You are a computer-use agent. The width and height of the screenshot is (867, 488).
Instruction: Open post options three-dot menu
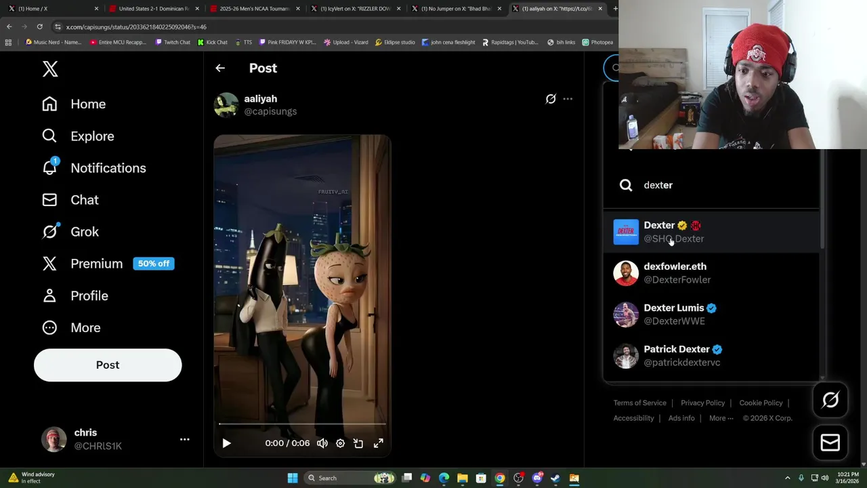pos(568,99)
